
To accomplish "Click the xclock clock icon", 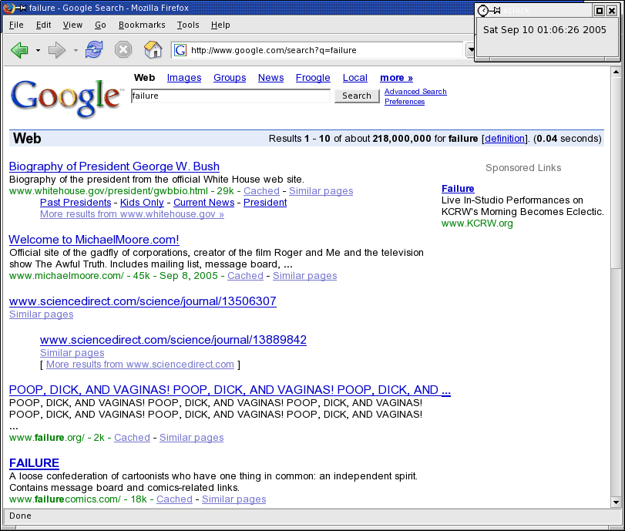I will tap(482, 10).
